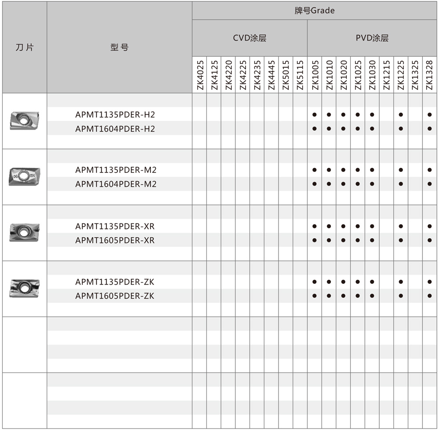Image resolution: width=440 pixels, height=432 pixels.
Task: Select the ZK5115 grade column header
Action: tap(300, 75)
